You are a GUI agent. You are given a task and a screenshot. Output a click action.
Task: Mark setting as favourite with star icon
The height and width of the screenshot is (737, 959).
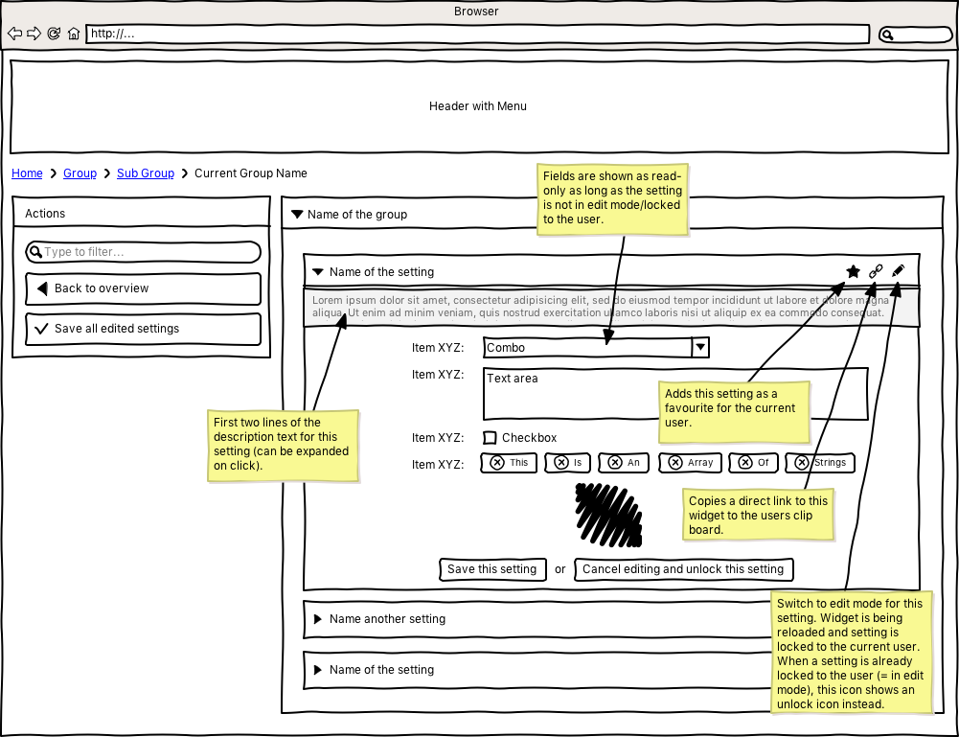[853, 272]
